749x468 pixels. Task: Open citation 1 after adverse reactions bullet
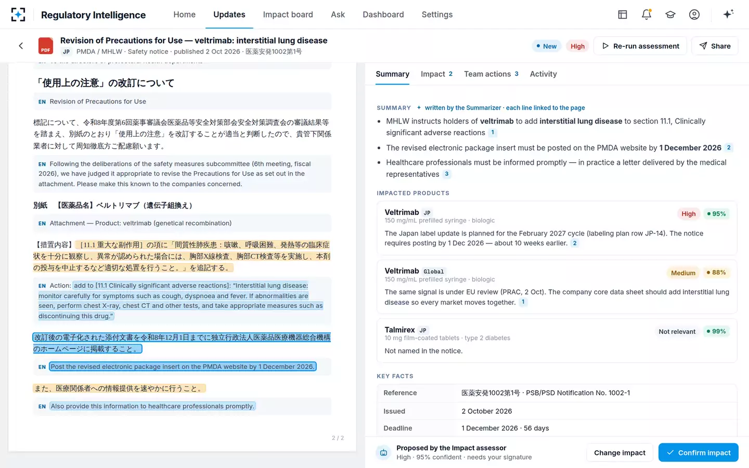493,133
